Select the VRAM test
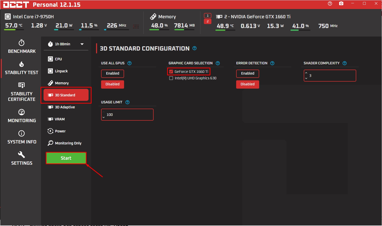This screenshot has width=382, height=226. [66, 119]
